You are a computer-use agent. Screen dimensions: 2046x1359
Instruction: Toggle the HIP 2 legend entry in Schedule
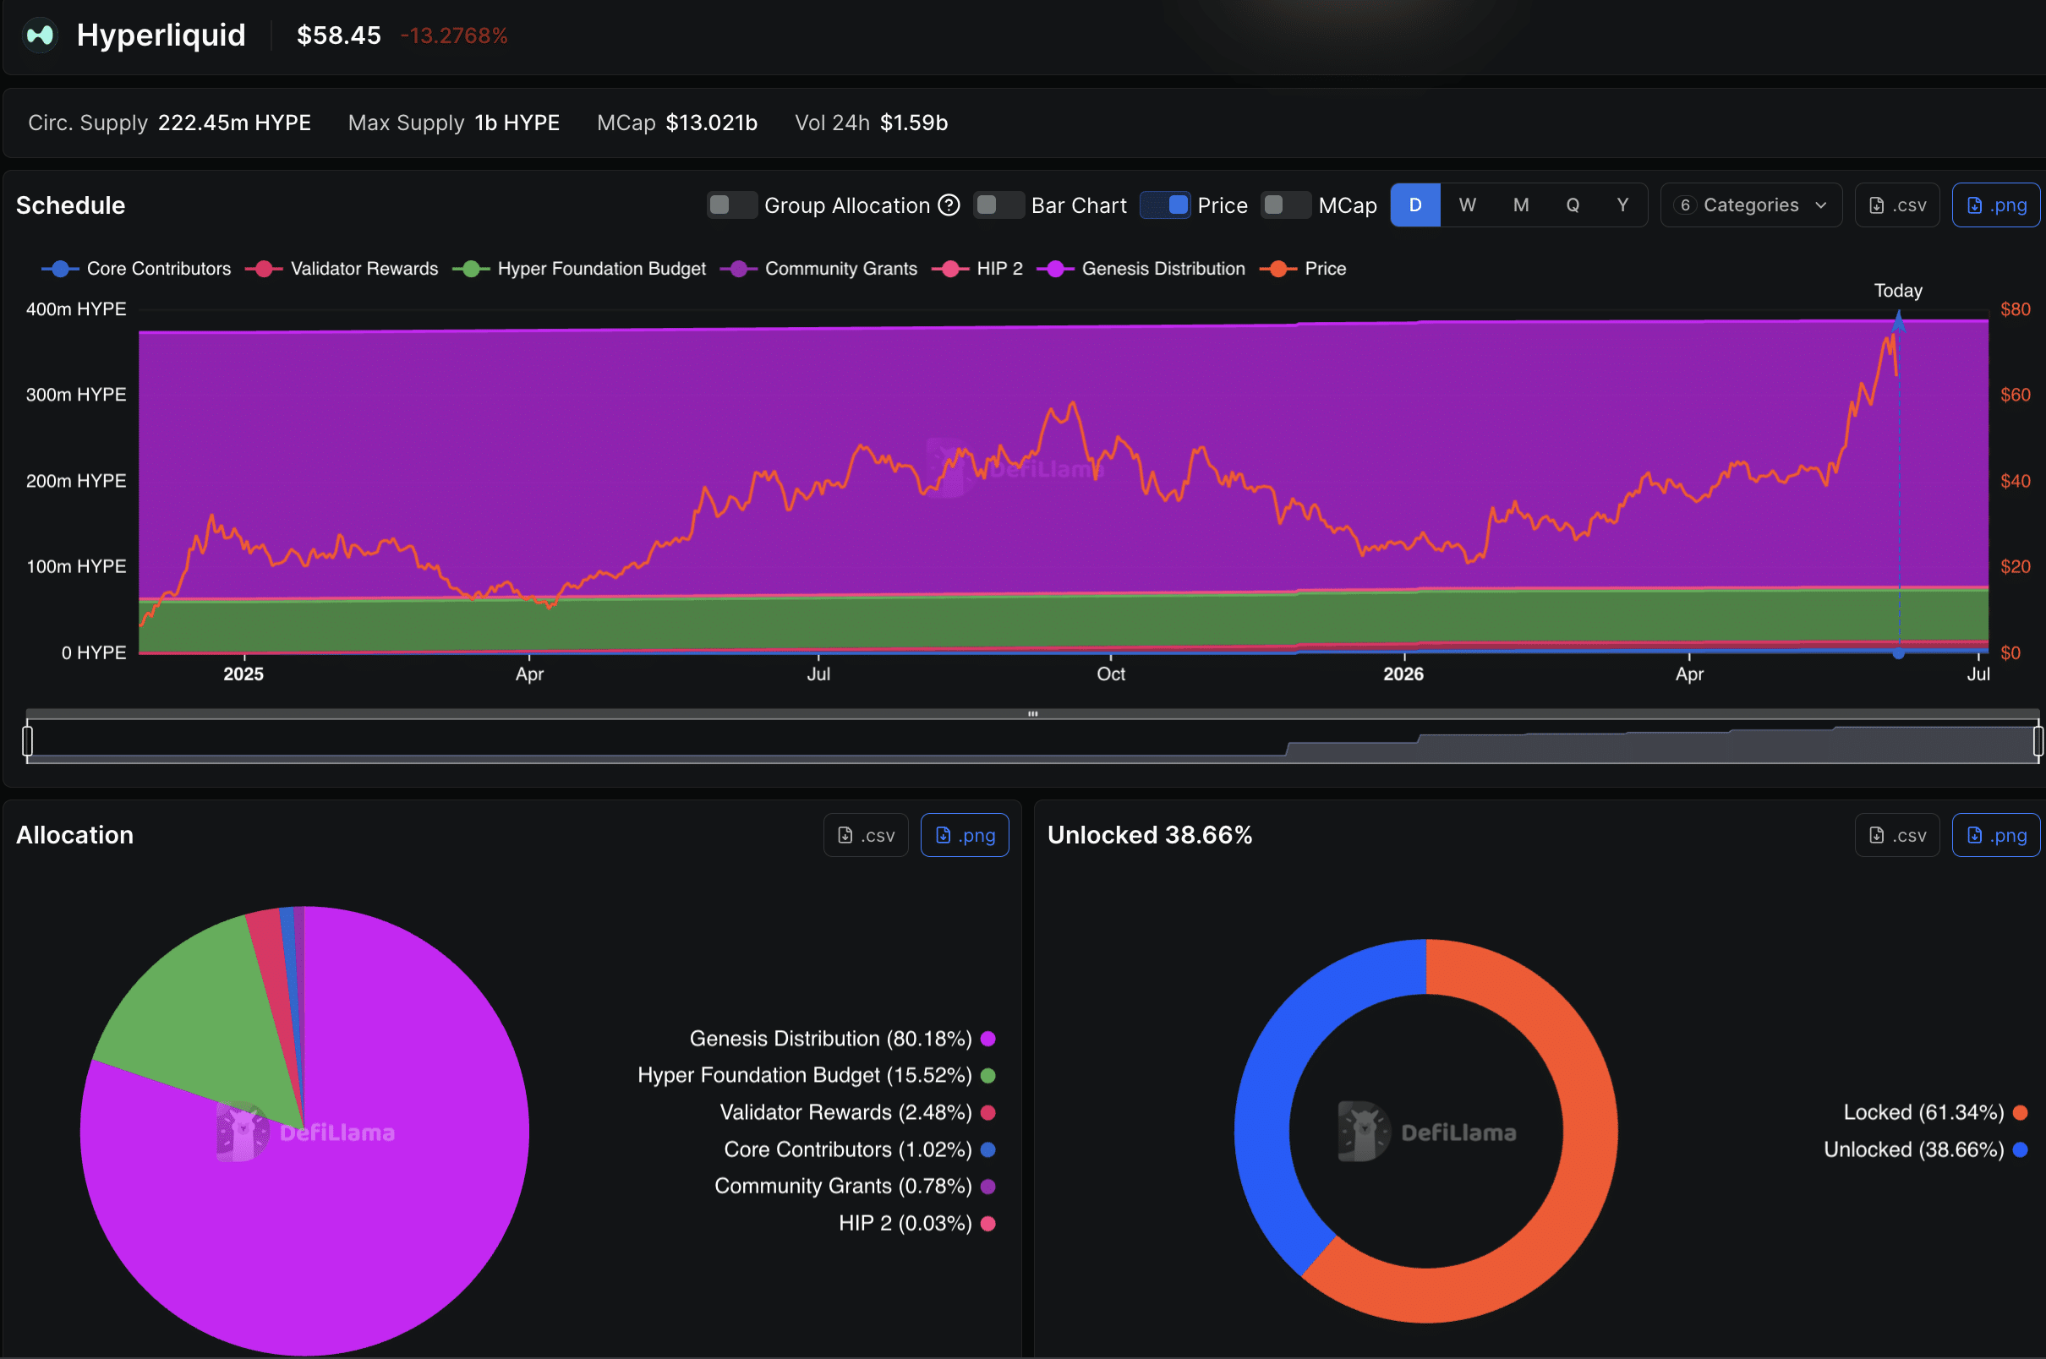977,269
